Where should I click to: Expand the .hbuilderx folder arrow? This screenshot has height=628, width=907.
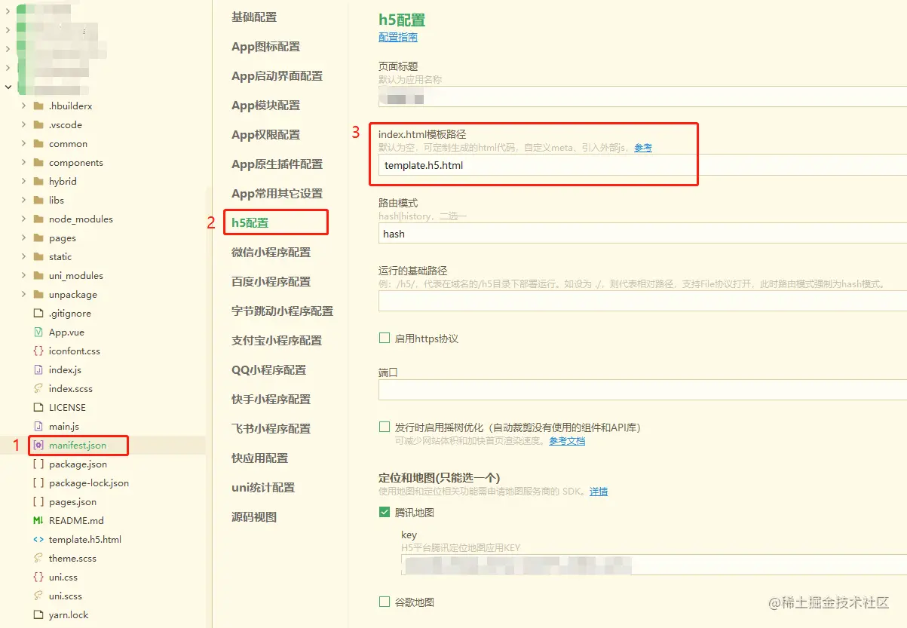(x=23, y=106)
